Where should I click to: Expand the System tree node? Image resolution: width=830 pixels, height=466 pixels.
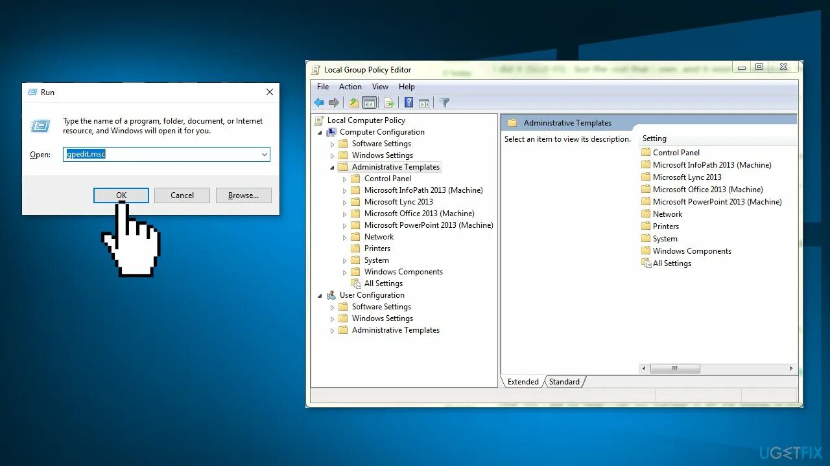345,261
